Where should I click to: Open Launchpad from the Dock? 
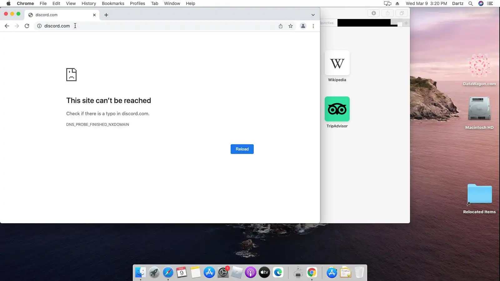click(x=154, y=273)
